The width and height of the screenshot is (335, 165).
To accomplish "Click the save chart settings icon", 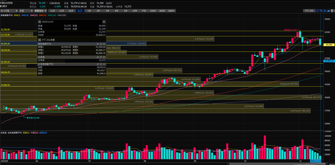I will [332, 11].
